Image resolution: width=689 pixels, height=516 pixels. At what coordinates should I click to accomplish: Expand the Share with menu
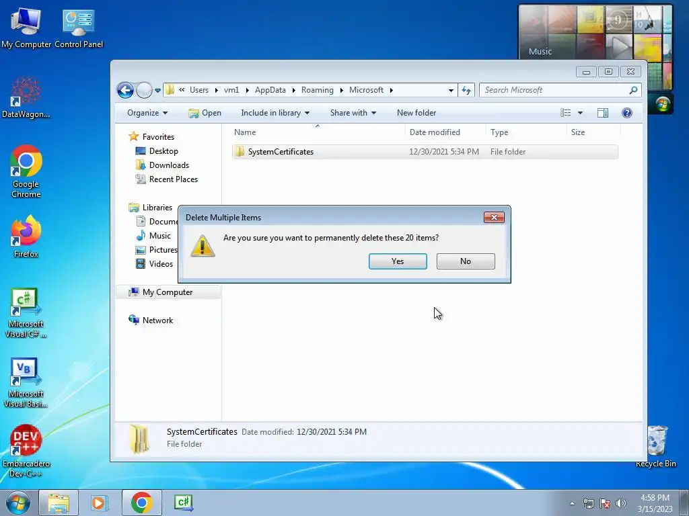coord(353,113)
